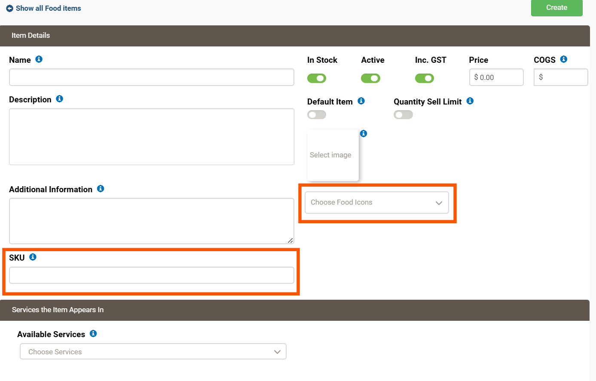This screenshot has width=596, height=381.
Task: Click the COGS info icon
Action: coord(564,59)
